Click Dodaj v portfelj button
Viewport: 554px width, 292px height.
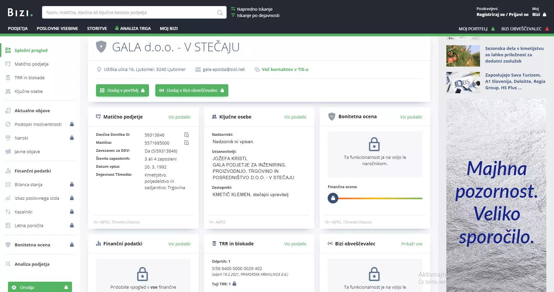(122, 90)
